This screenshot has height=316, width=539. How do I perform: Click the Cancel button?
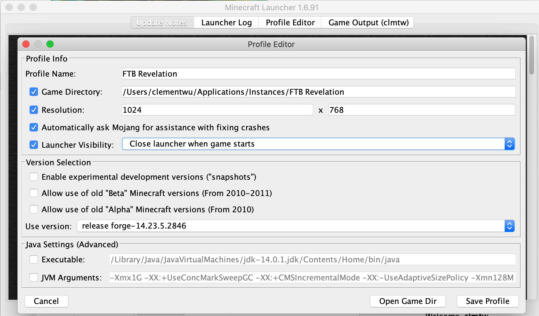point(46,301)
